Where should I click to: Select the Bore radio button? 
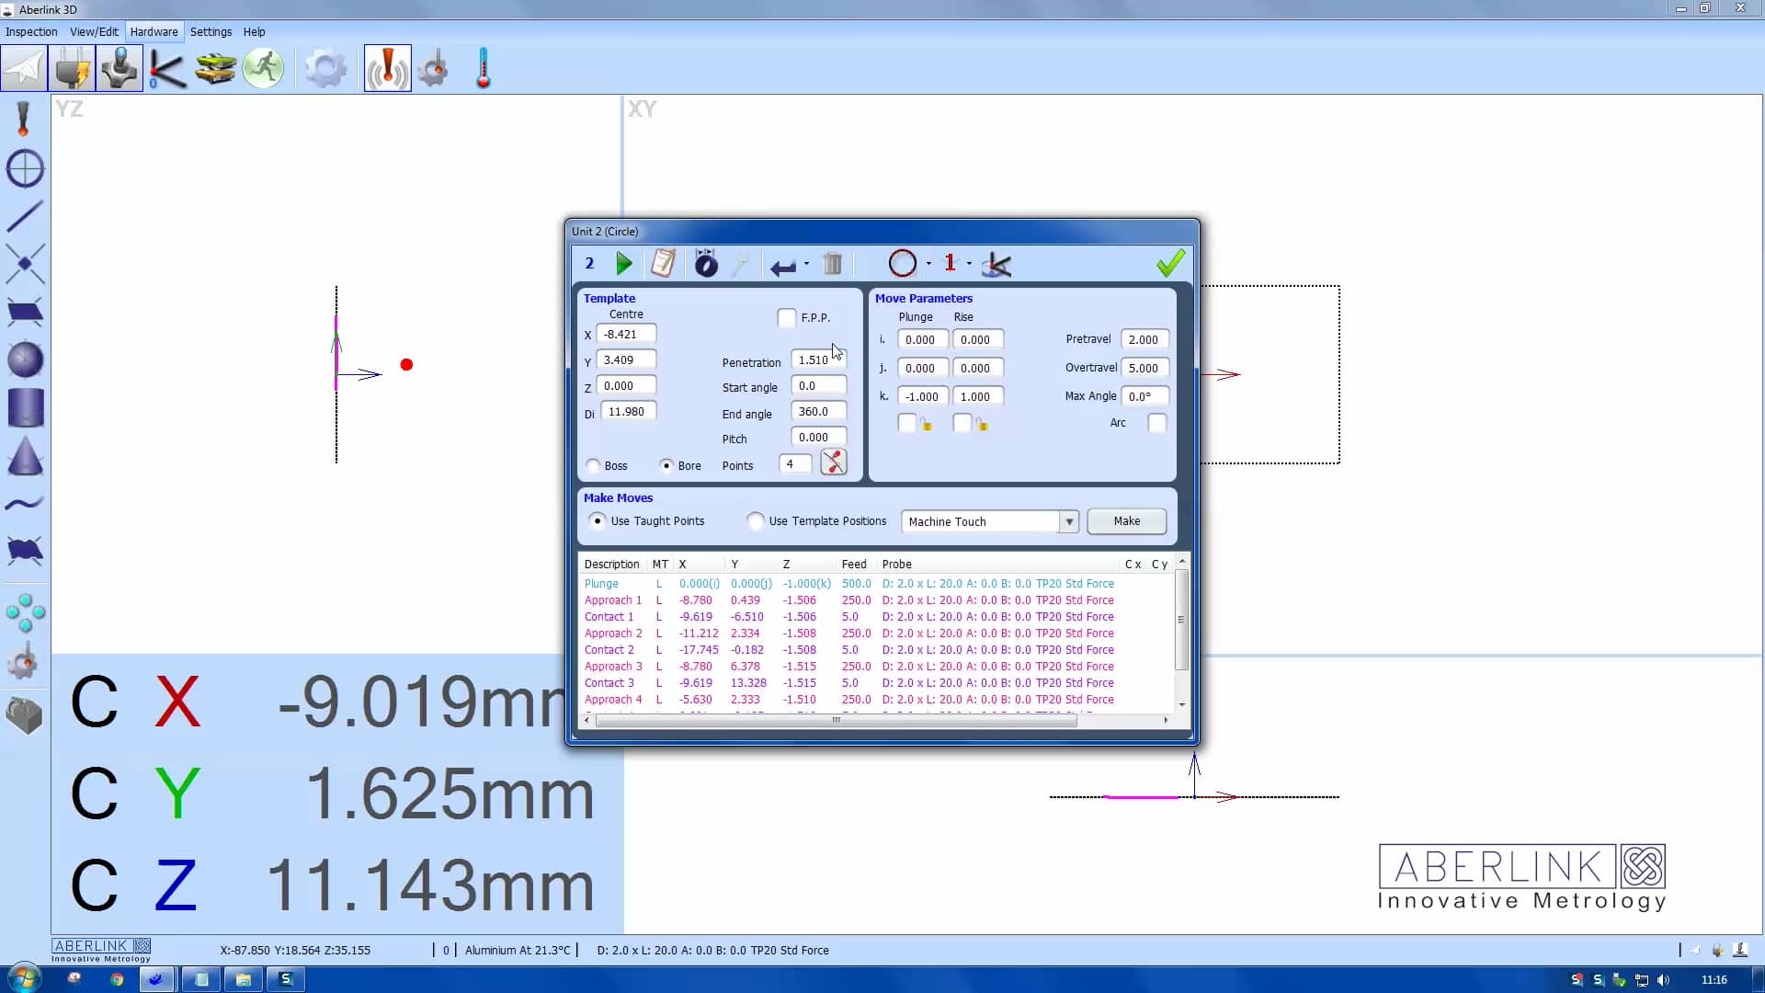(x=666, y=466)
